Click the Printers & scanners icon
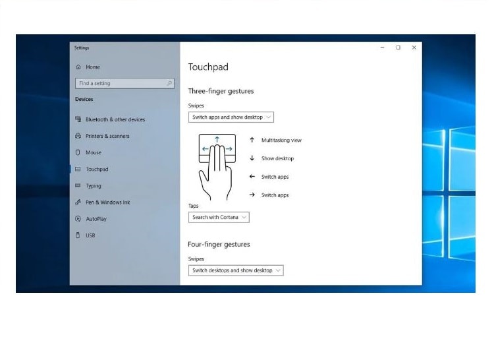This screenshot has height=339, width=494. (x=78, y=136)
